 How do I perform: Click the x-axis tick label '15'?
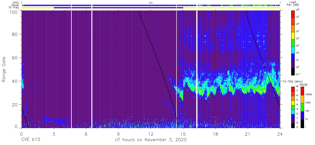[x=183, y=134]
